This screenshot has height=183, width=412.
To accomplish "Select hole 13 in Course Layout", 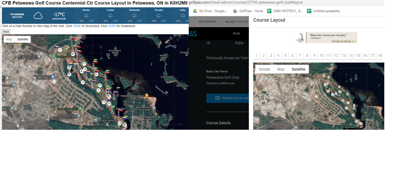I will click(x=343, y=55).
